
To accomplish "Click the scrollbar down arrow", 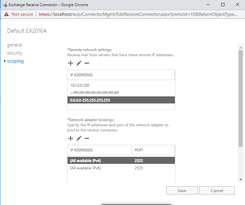I will 240,180.
